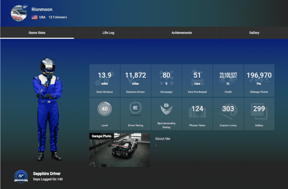The height and width of the screenshot is (189, 288).
Task: Select the Game Stats tab
Action: click(37, 33)
